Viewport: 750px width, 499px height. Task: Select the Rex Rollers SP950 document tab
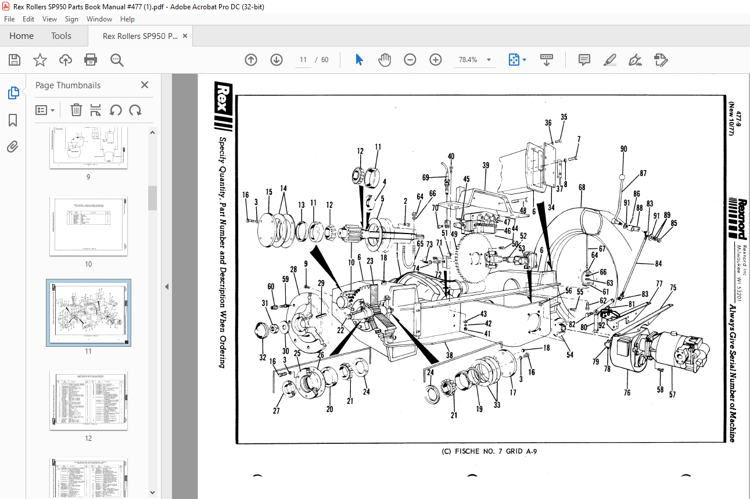pyautogui.click(x=140, y=36)
